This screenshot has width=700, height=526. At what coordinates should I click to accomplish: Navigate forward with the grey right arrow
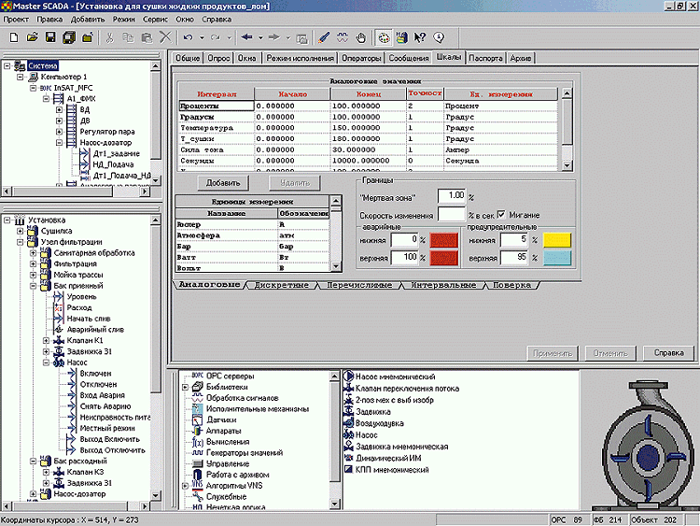(274, 37)
